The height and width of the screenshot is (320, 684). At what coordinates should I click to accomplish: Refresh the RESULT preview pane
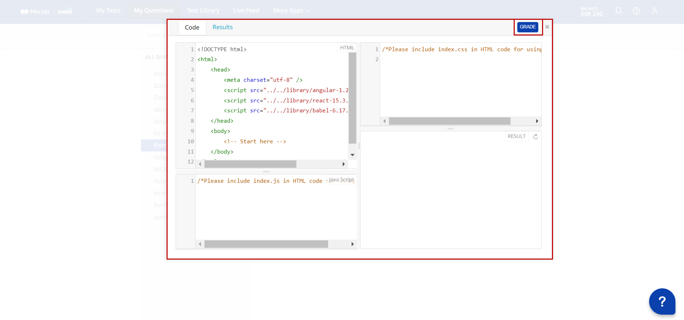pyautogui.click(x=536, y=137)
